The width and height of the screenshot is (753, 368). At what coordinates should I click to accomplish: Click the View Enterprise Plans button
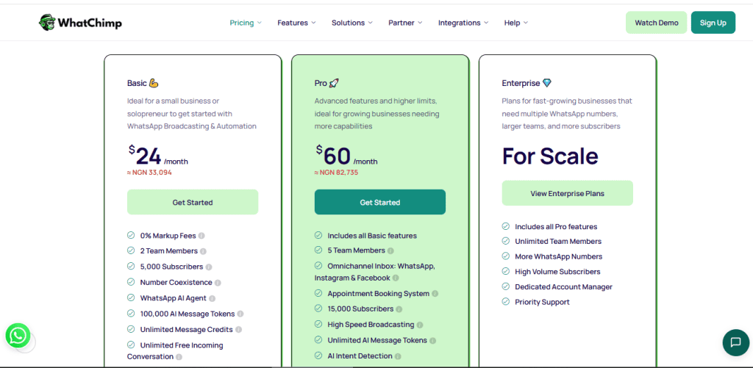(567, 193)
